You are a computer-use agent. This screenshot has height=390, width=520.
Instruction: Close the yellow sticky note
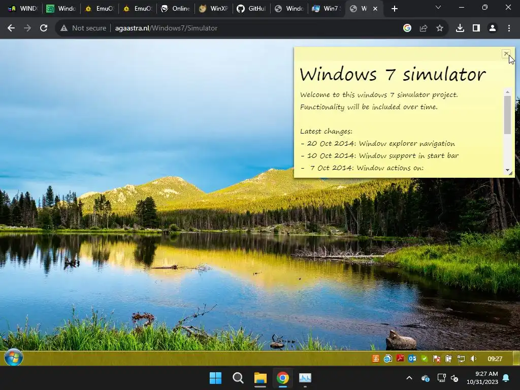506,53
